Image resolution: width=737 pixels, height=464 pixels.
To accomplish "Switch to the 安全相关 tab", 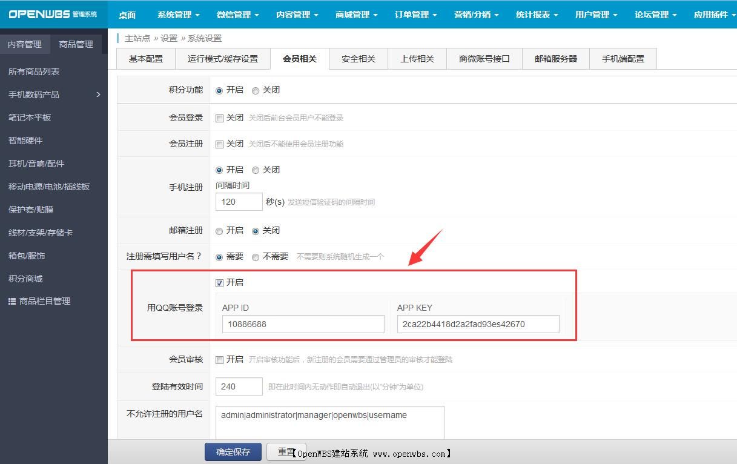I will coord(358,58).
